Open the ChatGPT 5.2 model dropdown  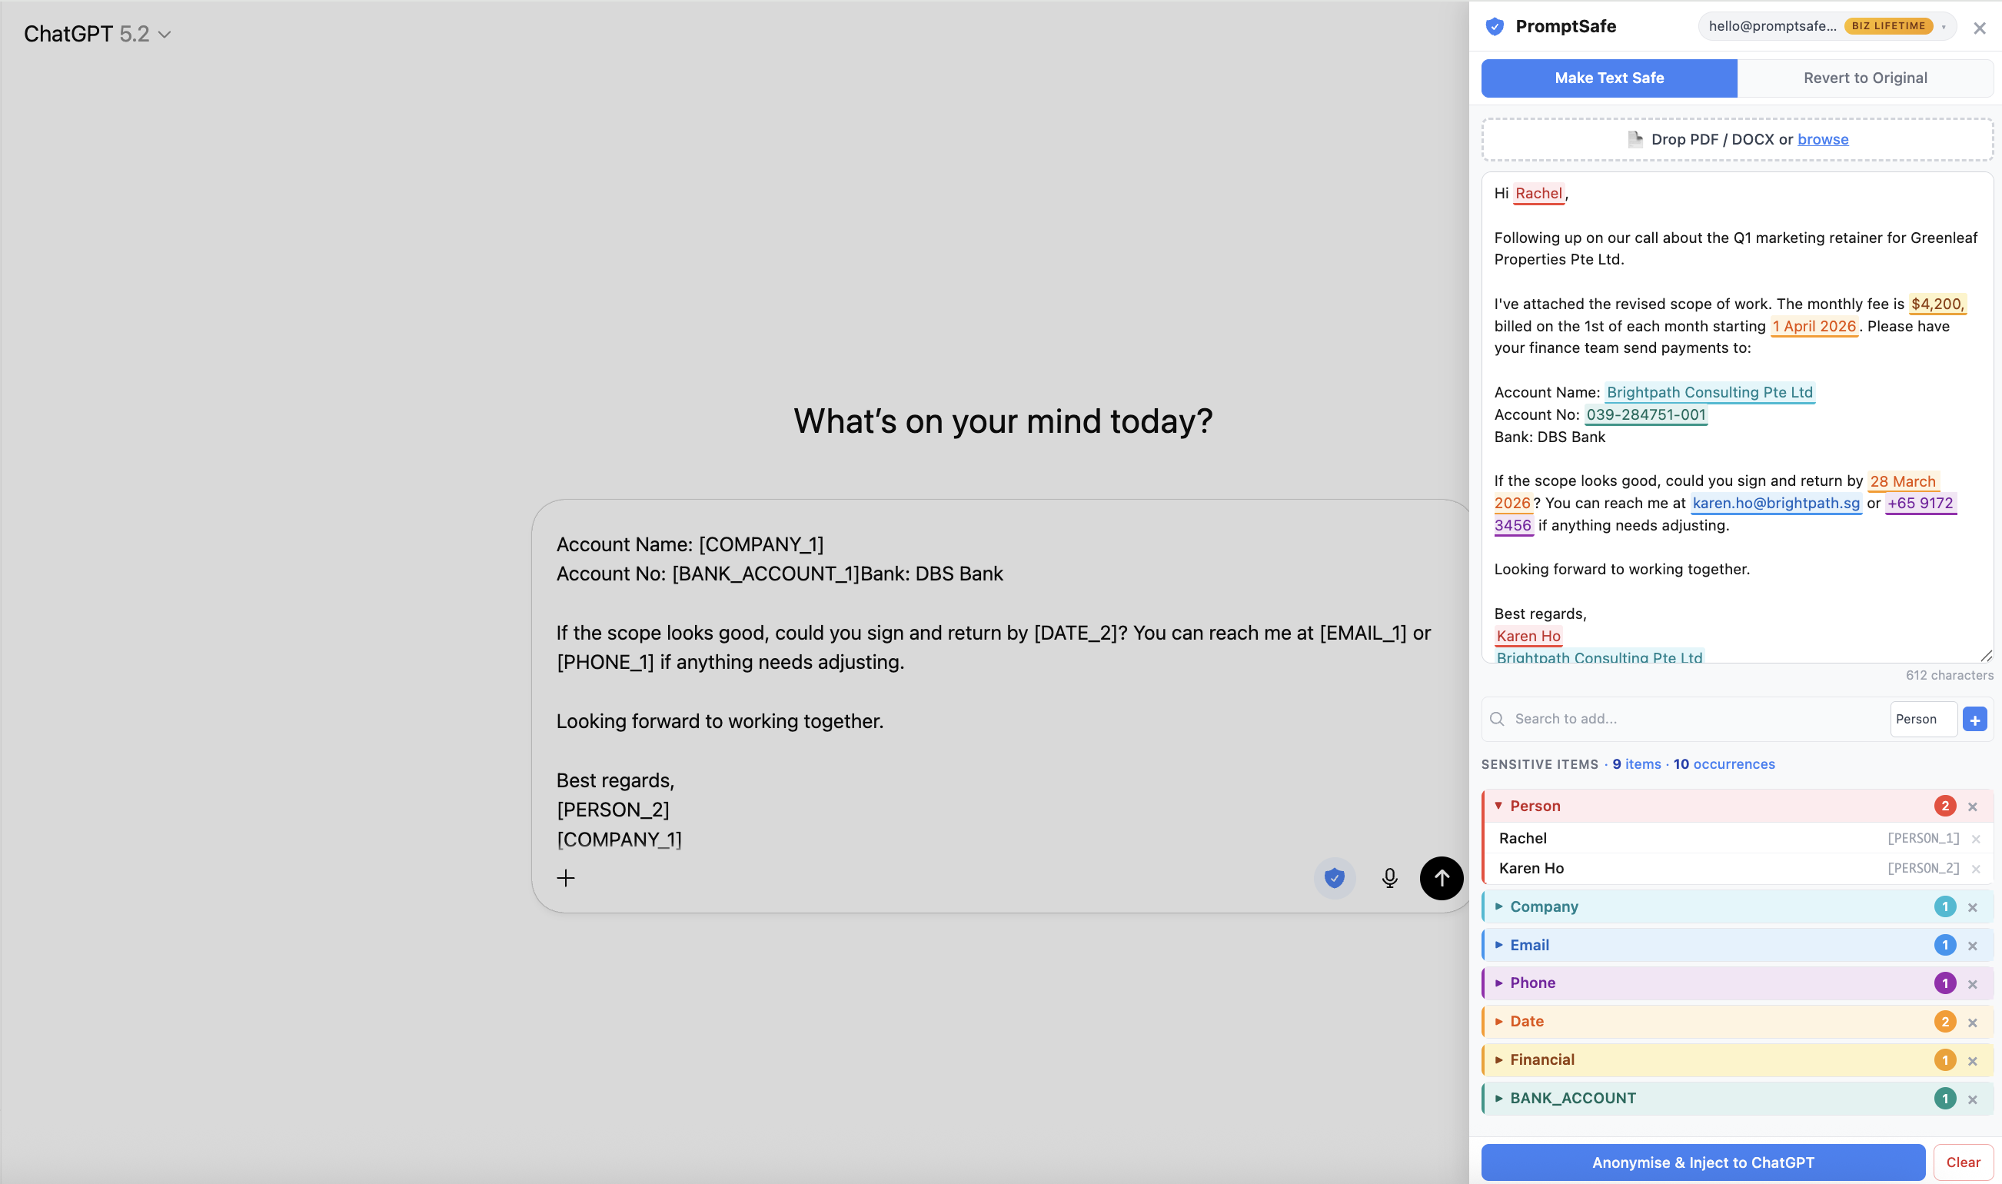(x=165, y=35)
